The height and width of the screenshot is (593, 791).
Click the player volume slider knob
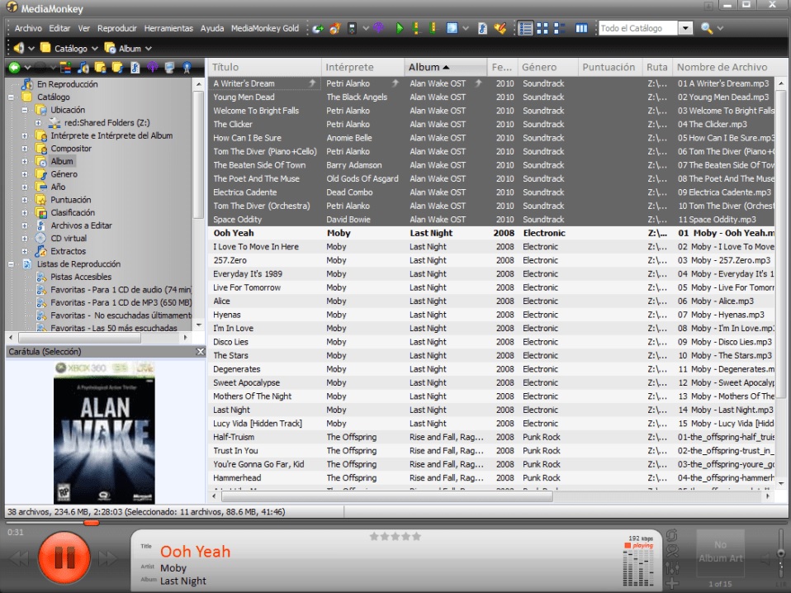click(x=781, y=553)
